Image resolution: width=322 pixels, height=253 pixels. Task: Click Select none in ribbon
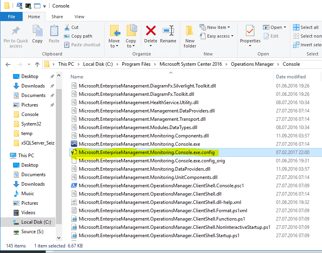tap(307, 36)
